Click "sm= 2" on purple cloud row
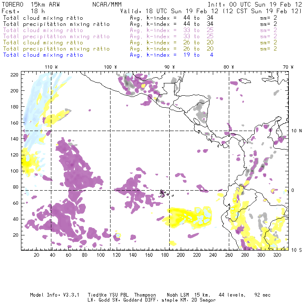The height and width of the screenshot is (304, 304). pyautogui.click(x=268, y=30)
